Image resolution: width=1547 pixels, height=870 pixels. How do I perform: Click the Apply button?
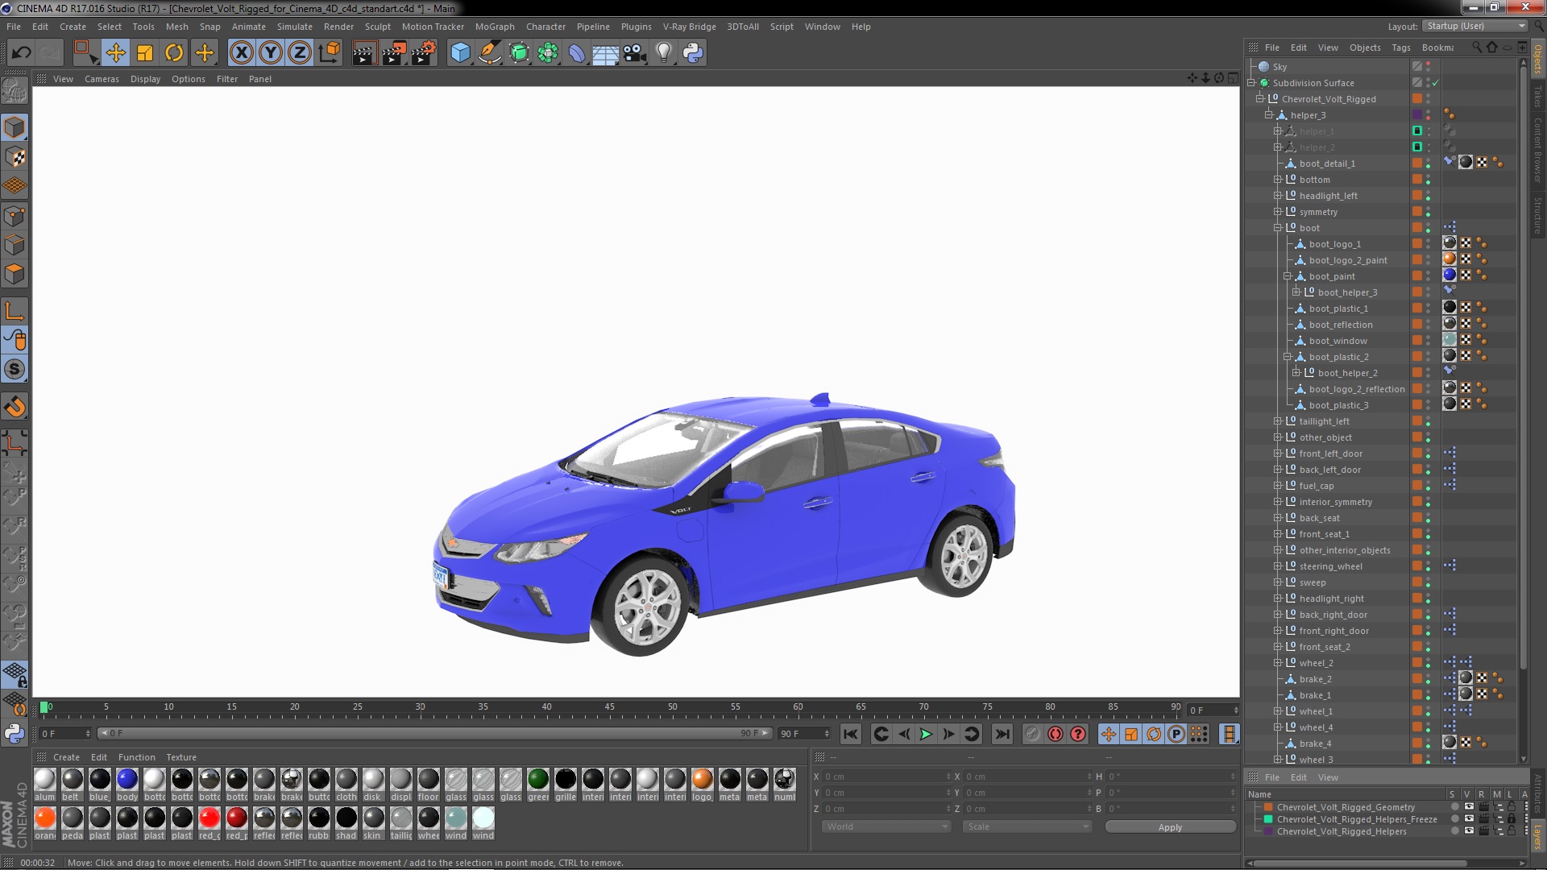tap(1170, 827)
